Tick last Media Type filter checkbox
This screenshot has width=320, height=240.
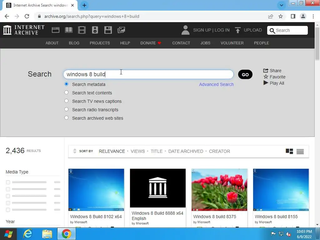click(x=8, y=210)
